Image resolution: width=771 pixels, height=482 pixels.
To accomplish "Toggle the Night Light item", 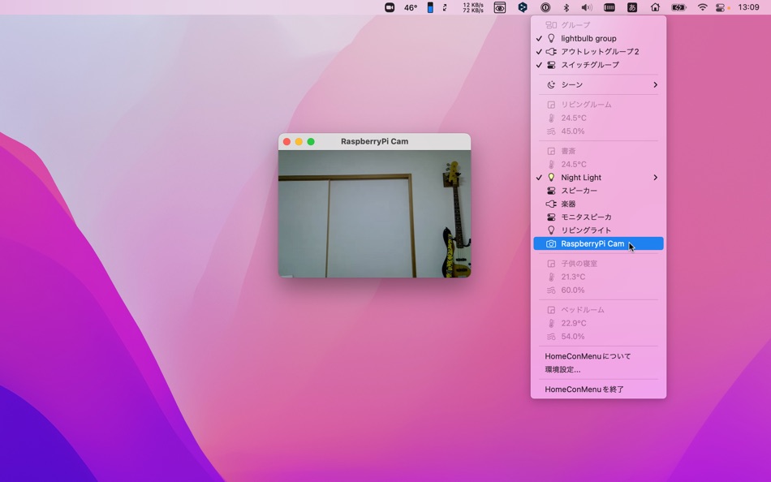I will [598, 178].
